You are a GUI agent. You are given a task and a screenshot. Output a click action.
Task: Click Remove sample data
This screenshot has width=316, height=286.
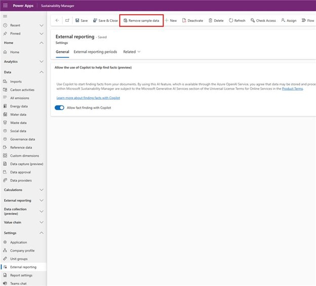[x=141, y=20]
